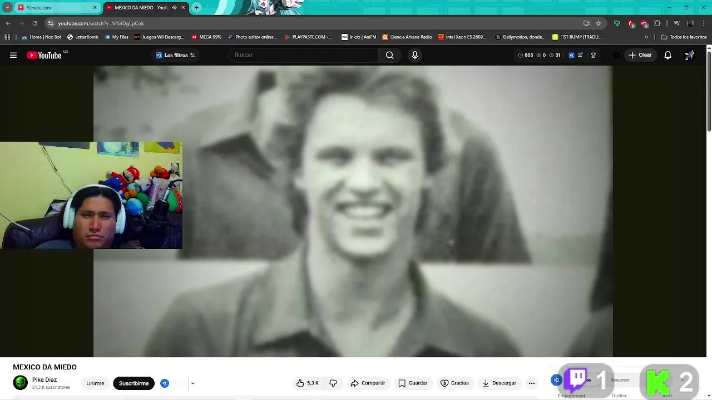This screenshot has height=400, width=712.
Task: Open the YouTube hamburger guide menu
Action: point(13,55)
